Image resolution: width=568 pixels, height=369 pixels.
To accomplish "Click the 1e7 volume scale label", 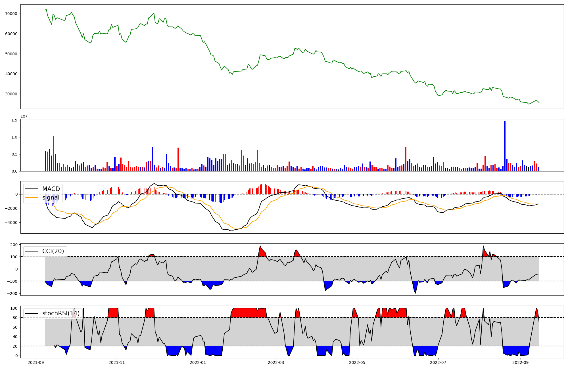I will (24, 116).
